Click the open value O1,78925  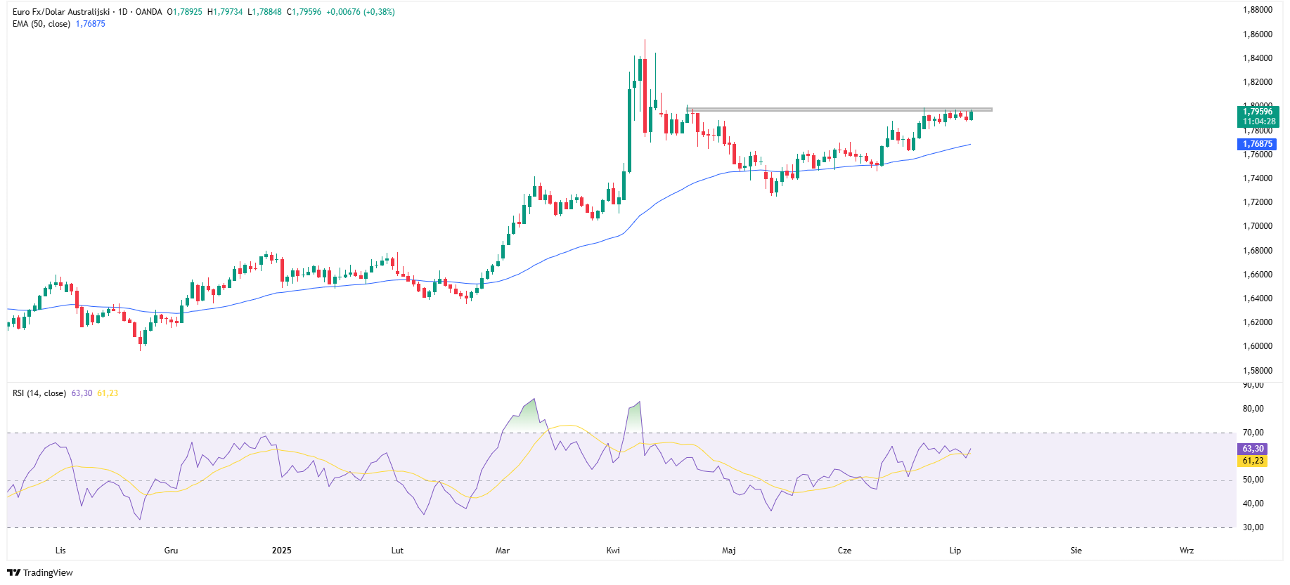184,12
